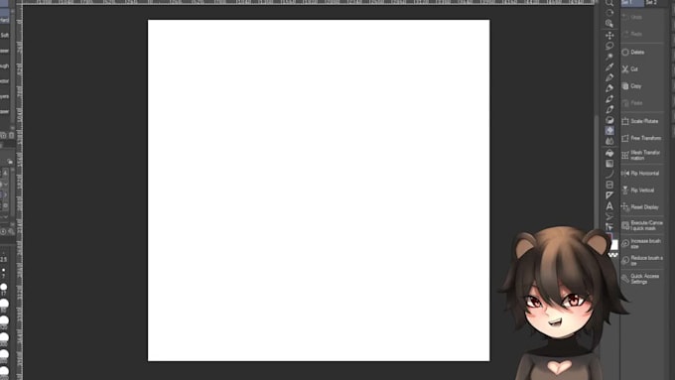Click inside the white drawing canvas
Image resolution: width=675 pixels, height=380 pixels.
(319, 190)
